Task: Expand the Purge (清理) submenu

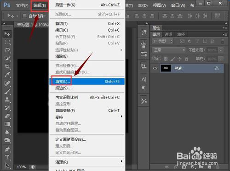Action: (x=121, y=161)
